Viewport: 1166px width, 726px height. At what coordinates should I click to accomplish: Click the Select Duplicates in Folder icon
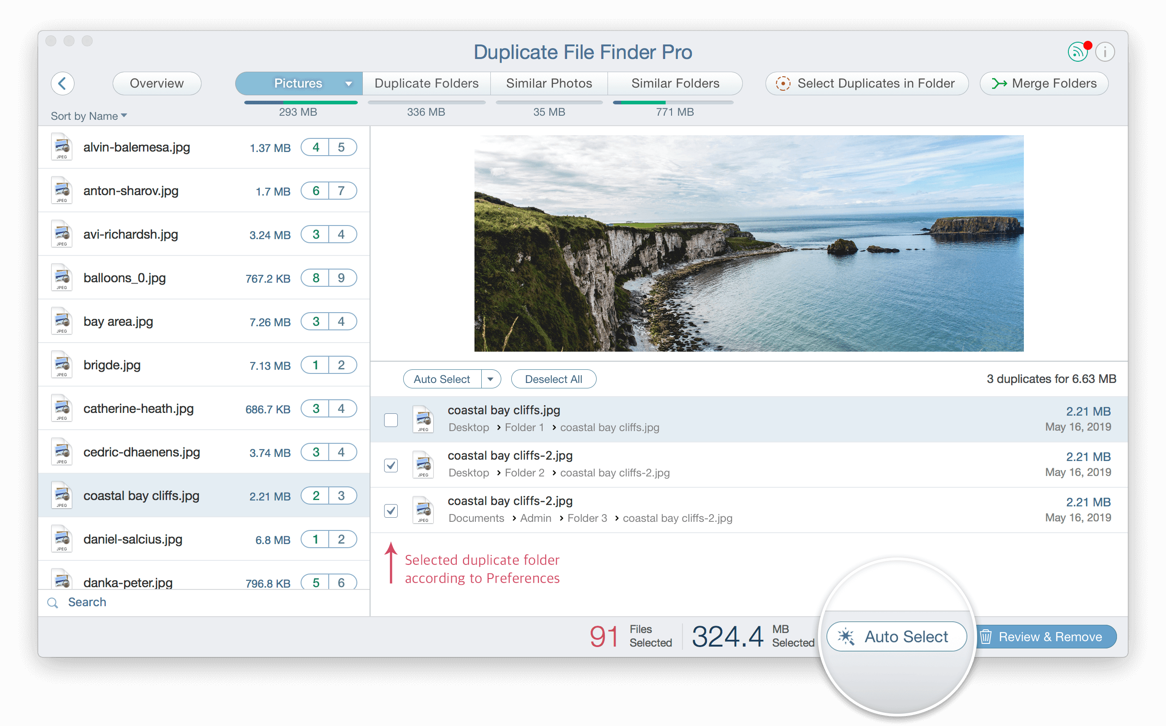(782, 83)
